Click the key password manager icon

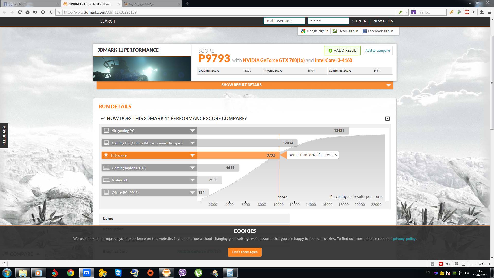451,12
